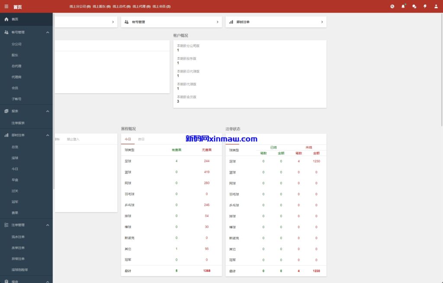Screen dimensions: 443x283
Task: Open 流水注单 in the sidebar
Action: click(18, 237)
